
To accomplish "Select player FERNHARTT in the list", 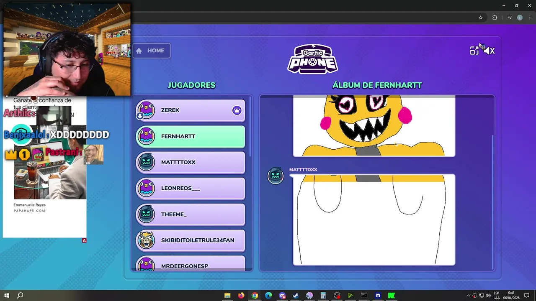I will (x=191, y=136).
